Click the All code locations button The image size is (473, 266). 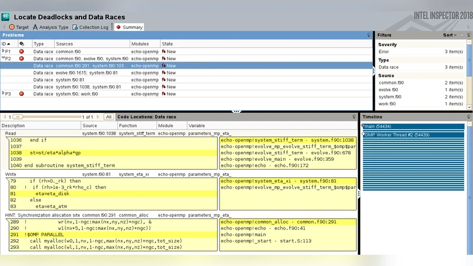coord(109,116)
